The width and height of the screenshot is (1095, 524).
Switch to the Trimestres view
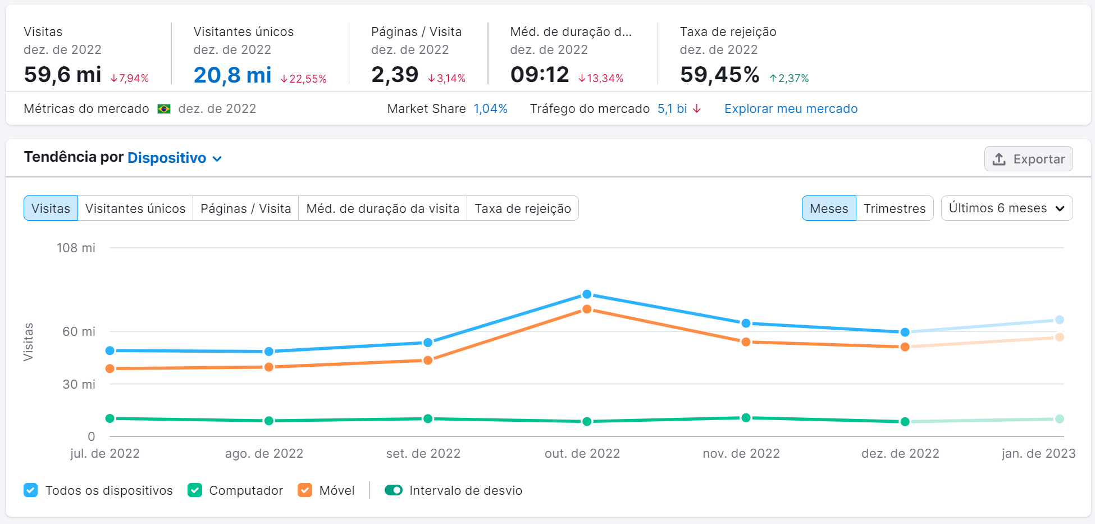(895, 208)
